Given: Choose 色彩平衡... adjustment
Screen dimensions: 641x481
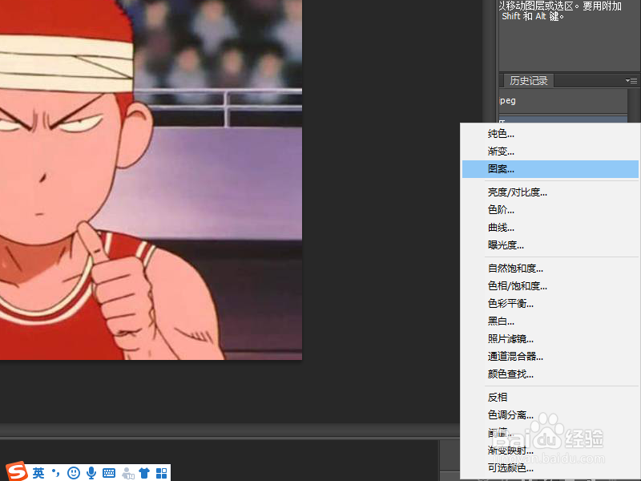Looking at the screenshot, I should [550, 304].
